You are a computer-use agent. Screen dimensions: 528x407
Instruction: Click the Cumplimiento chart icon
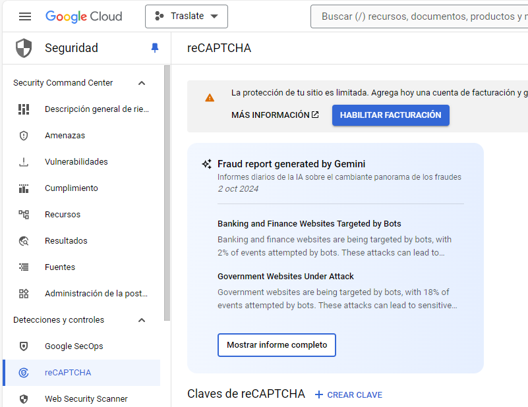(x=24, y=188)
